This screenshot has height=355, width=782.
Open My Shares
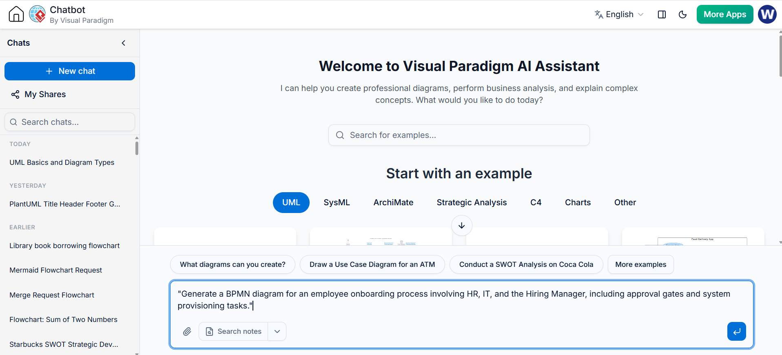click(x=39, y=94)
